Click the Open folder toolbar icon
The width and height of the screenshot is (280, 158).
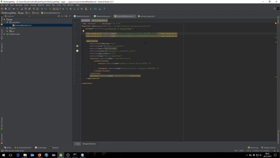(x=2, y=9)
